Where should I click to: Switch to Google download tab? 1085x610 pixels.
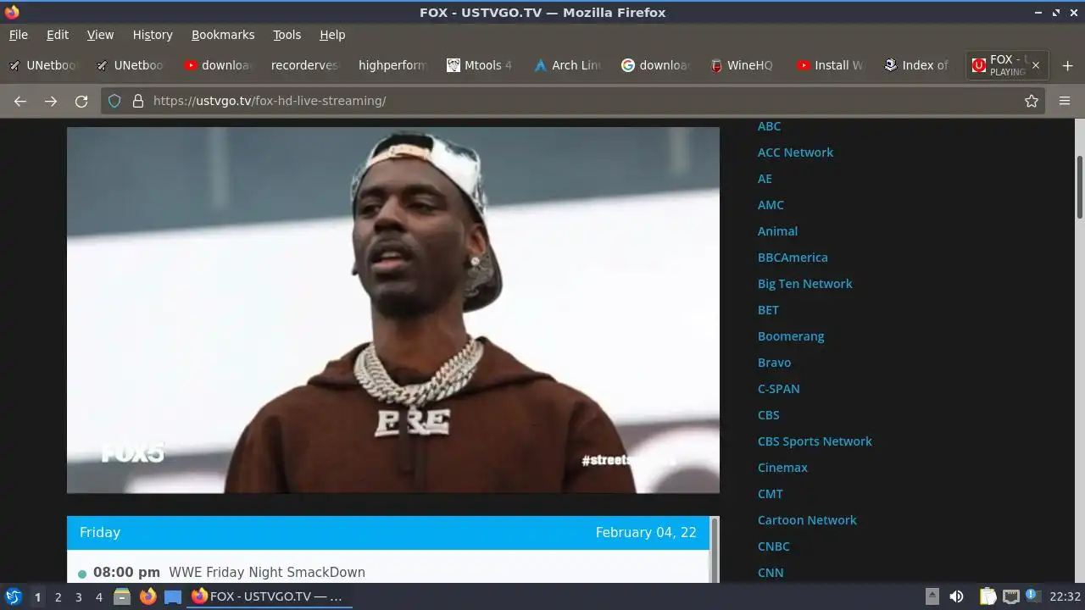(656, 65)
